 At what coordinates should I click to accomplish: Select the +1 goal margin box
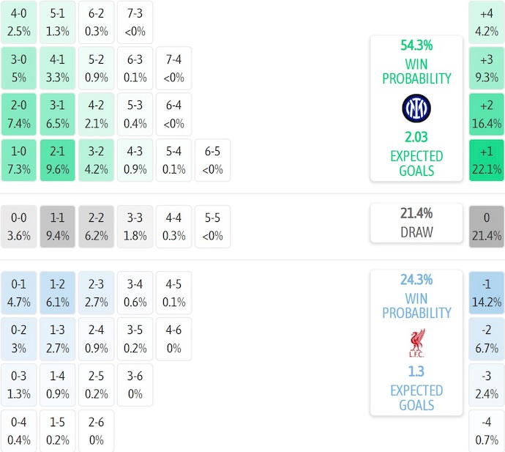tap(487, 160)
